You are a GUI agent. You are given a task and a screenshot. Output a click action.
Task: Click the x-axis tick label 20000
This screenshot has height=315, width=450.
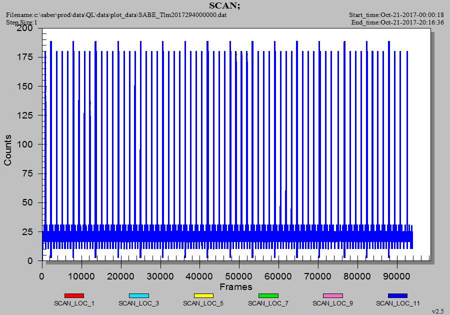pyautogui.click(x=121, y=276)
